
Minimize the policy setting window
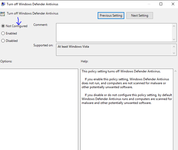149,4
